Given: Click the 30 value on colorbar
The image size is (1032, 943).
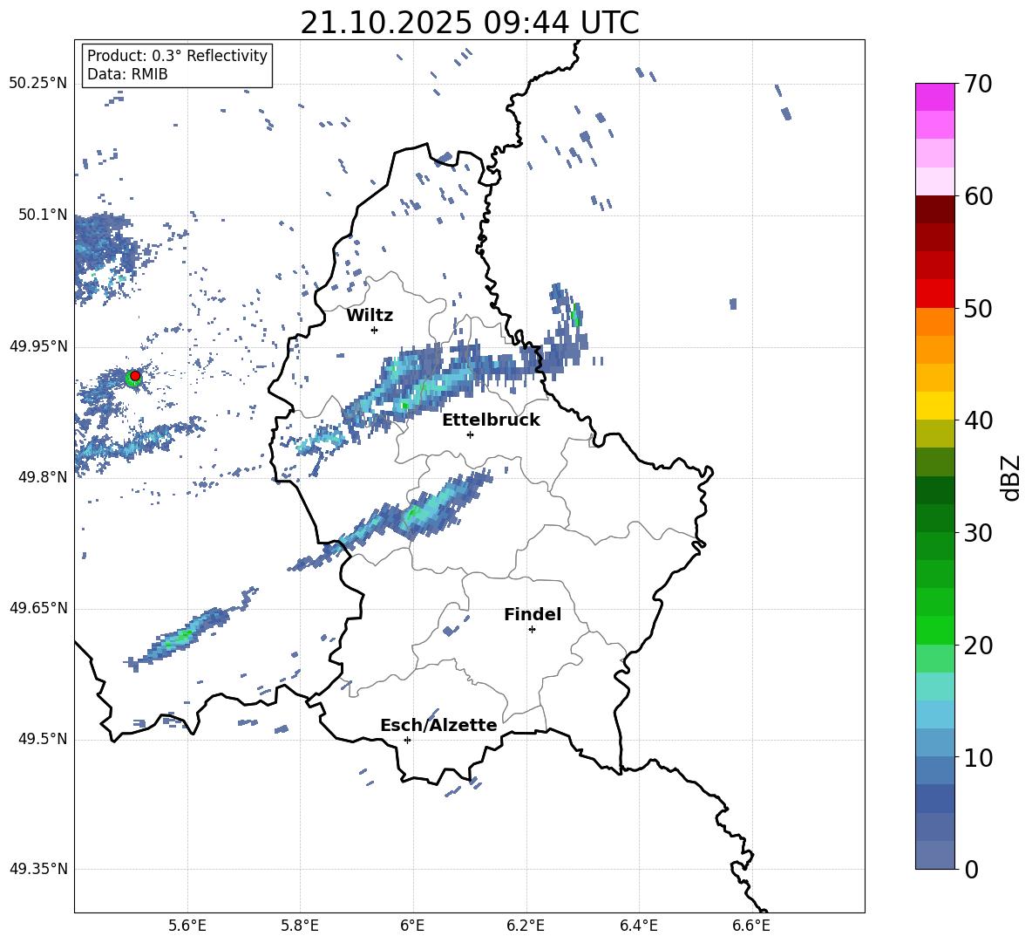Looking at the screenshot, I should tap(977, 533).
